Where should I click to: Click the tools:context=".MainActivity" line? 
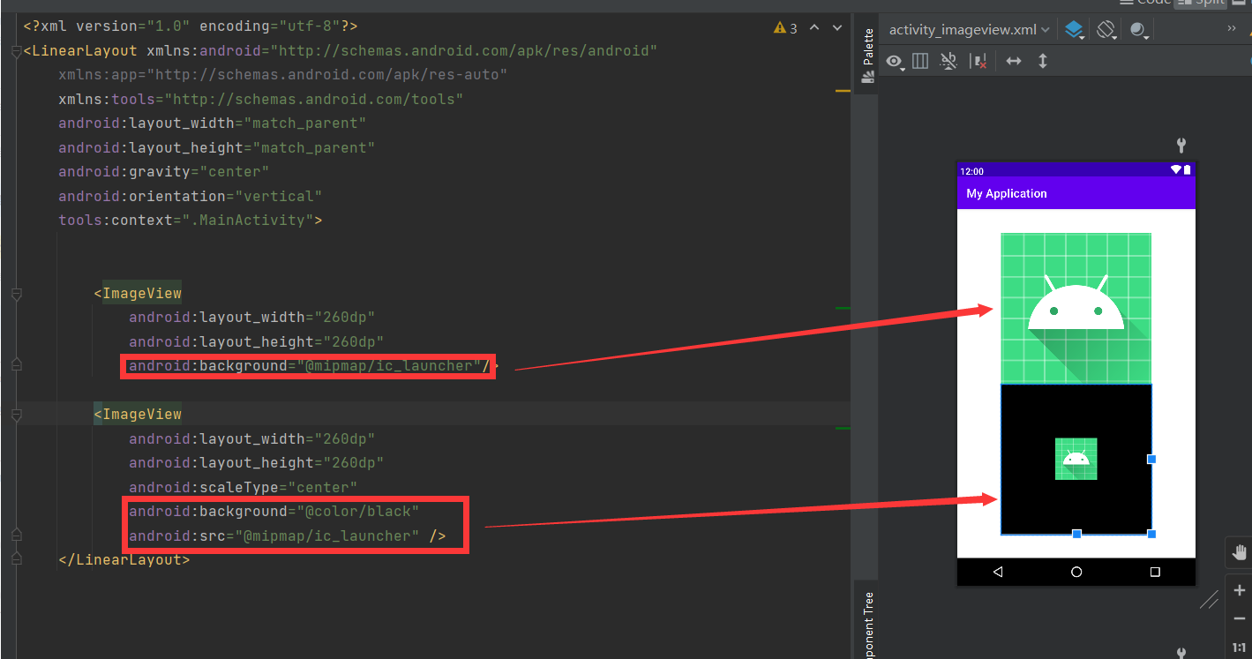click(191, 220)
